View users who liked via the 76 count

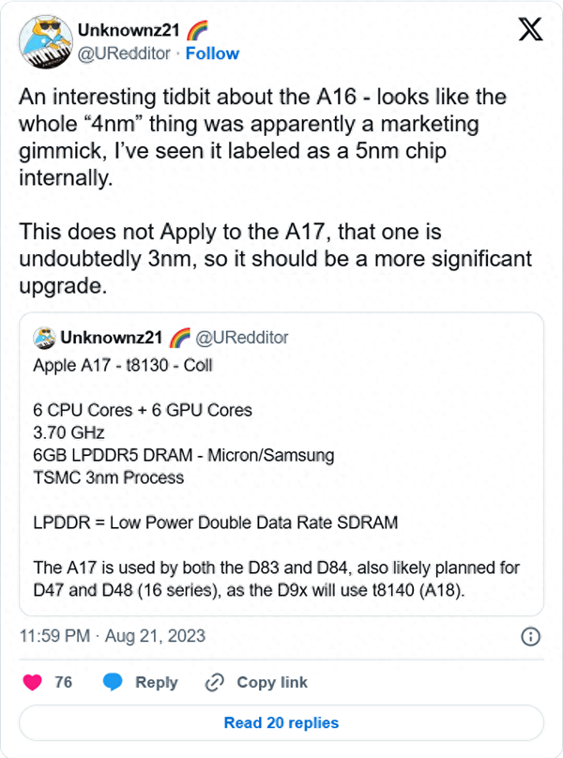64,682
